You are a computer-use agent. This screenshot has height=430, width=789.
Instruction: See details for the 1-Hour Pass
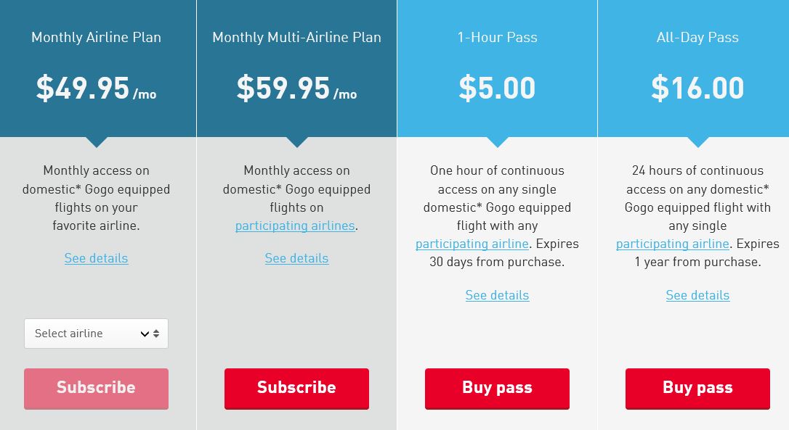pyautogui.click(x=497, y=295)
